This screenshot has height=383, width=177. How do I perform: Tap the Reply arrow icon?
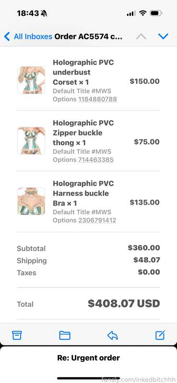pos(113,336)
